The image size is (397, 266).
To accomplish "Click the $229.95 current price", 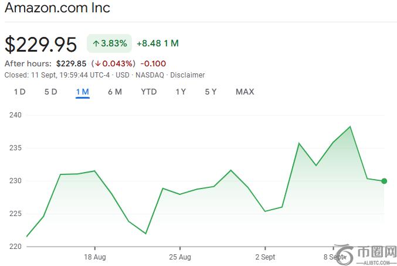I will pyautogui.click(x=41, y=45).
